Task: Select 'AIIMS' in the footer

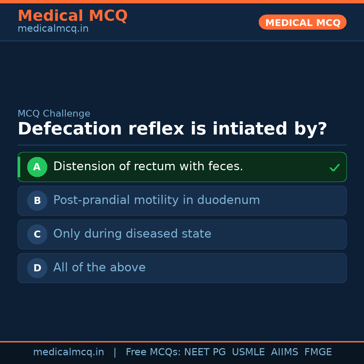Action: [284, 352]
